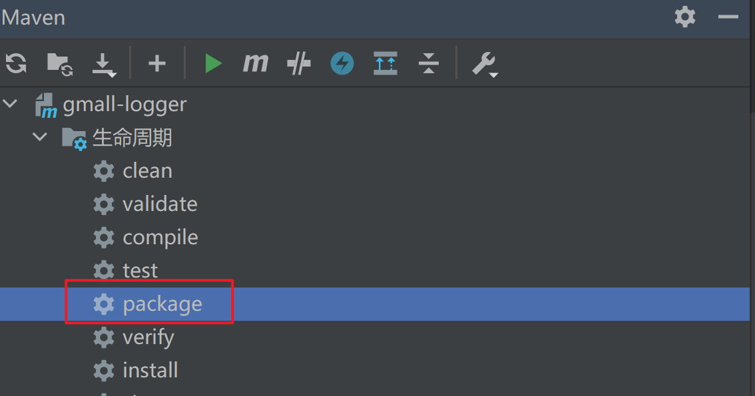Add a Maven project with the plus icon
Viewport: 755px width, 396px height.
coord(156,63)
